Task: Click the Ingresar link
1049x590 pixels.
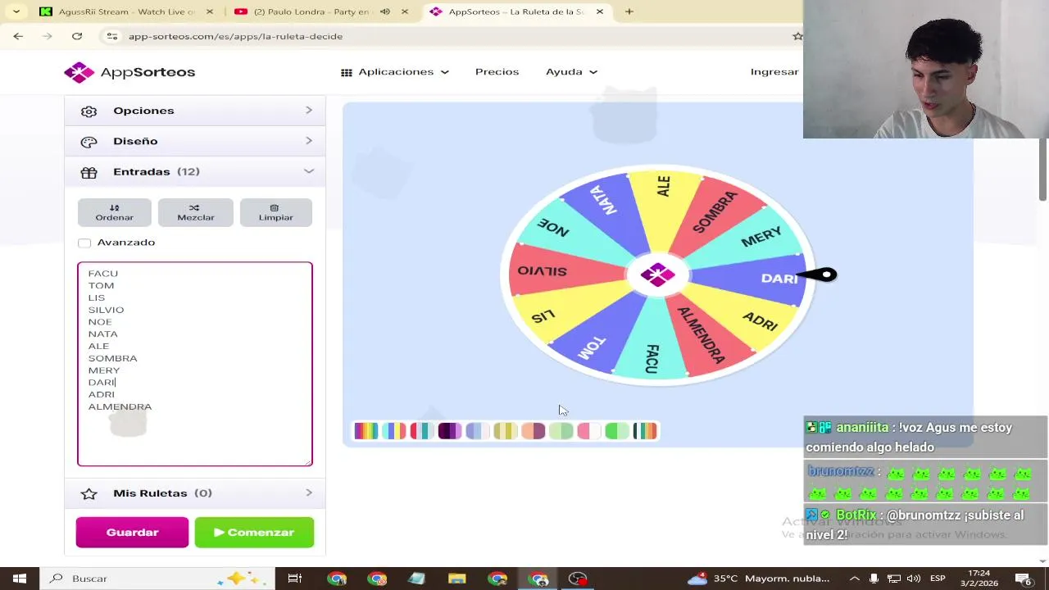Action: (774, 72)
